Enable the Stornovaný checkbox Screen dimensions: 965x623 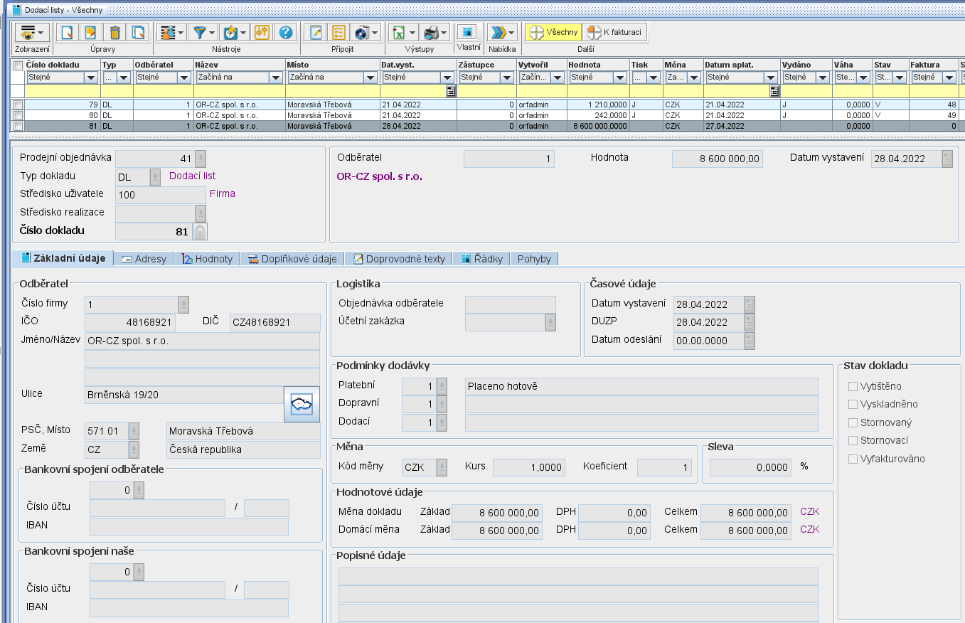853,422
